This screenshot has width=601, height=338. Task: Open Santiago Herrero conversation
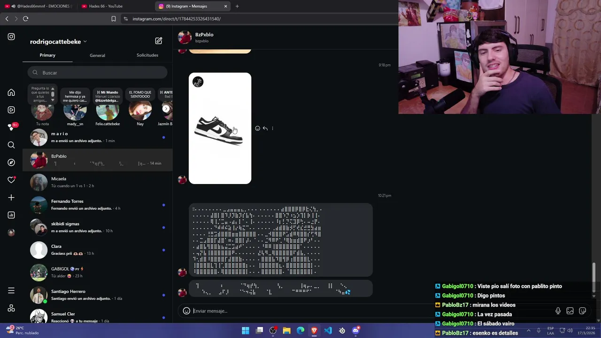[97, 295]
